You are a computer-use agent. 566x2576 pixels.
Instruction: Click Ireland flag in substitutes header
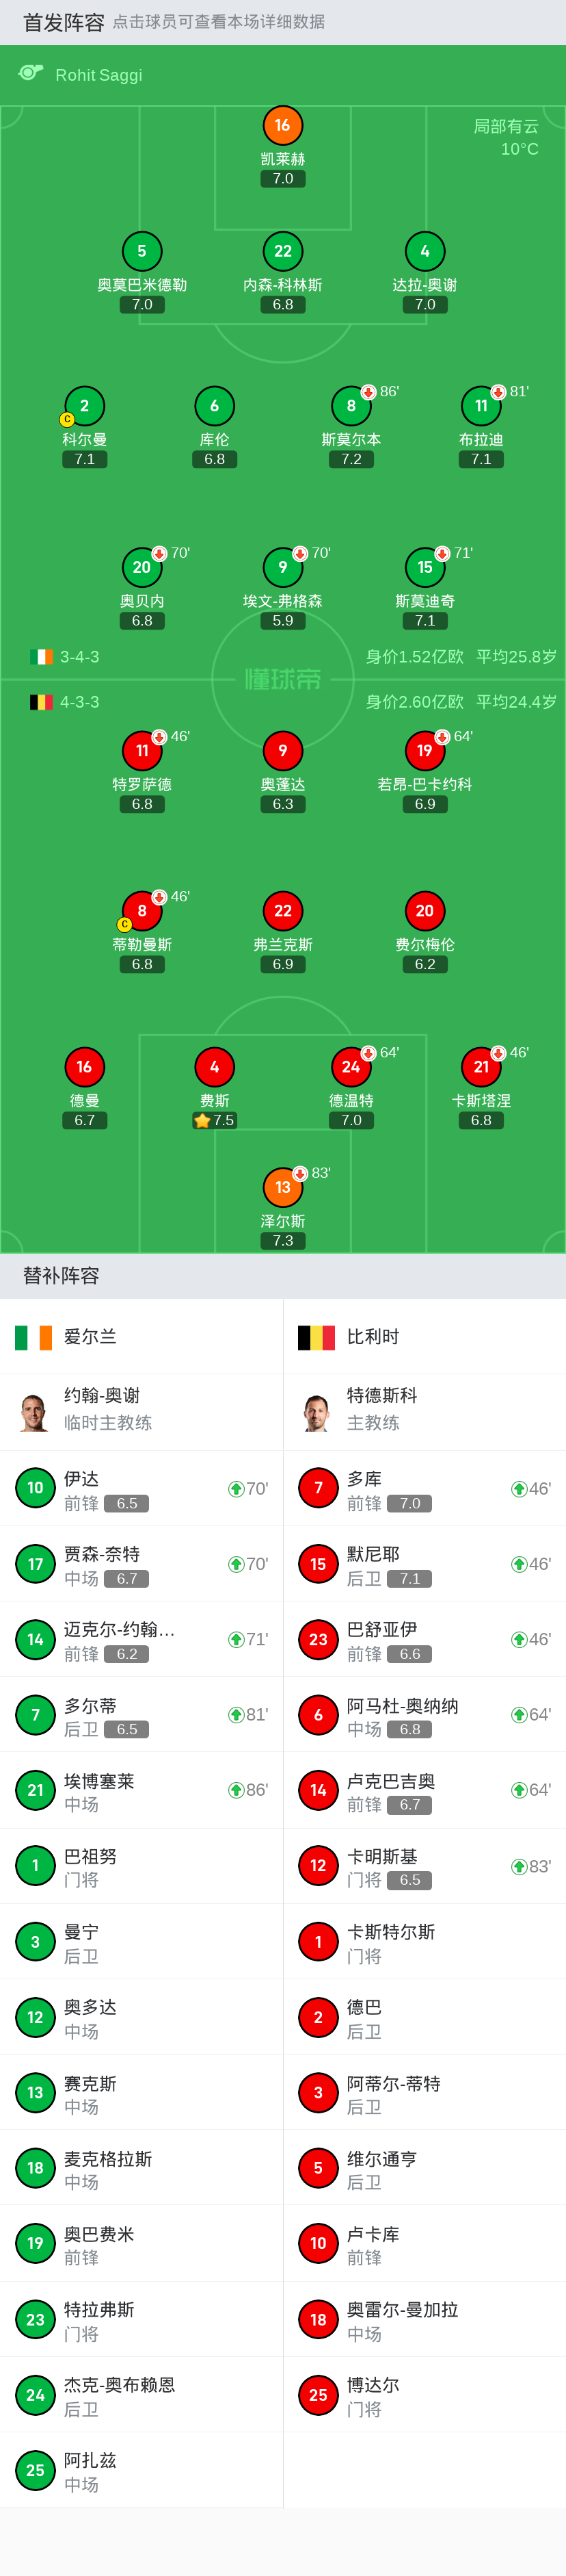[x=33, y=1337]
